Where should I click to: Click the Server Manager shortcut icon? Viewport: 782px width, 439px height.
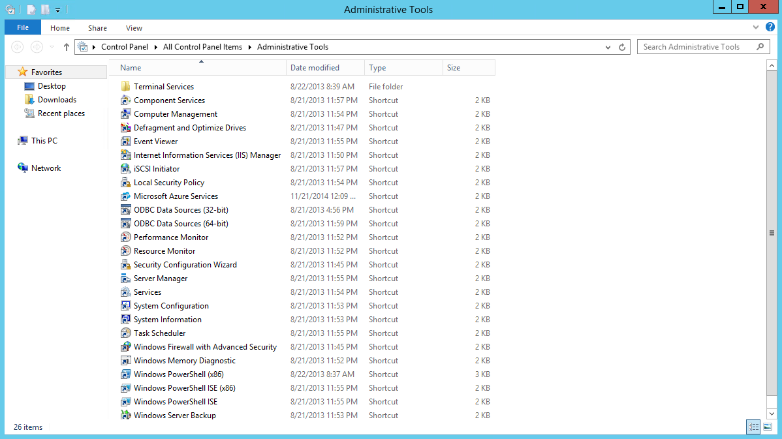(126, 279)
